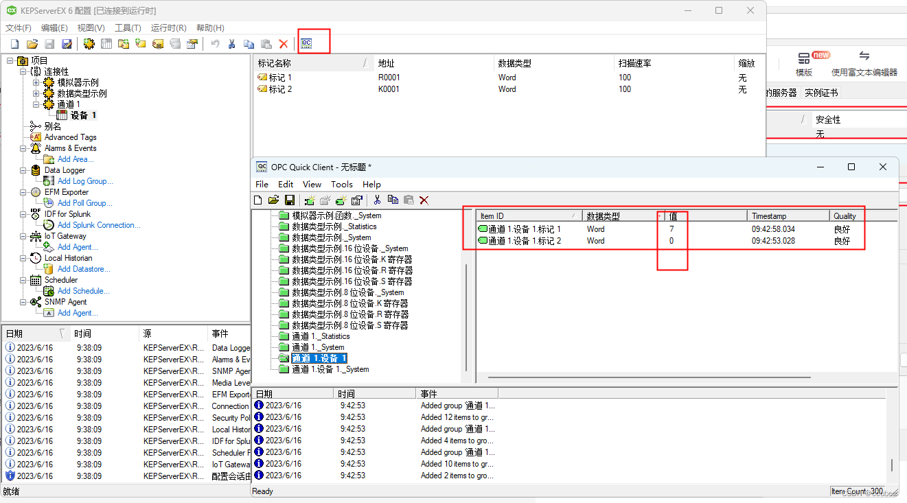The height and width of the screenshot is (503, 907).
Task: Open the Help menu in OPC Quick Client
Action: coord(371,185)
